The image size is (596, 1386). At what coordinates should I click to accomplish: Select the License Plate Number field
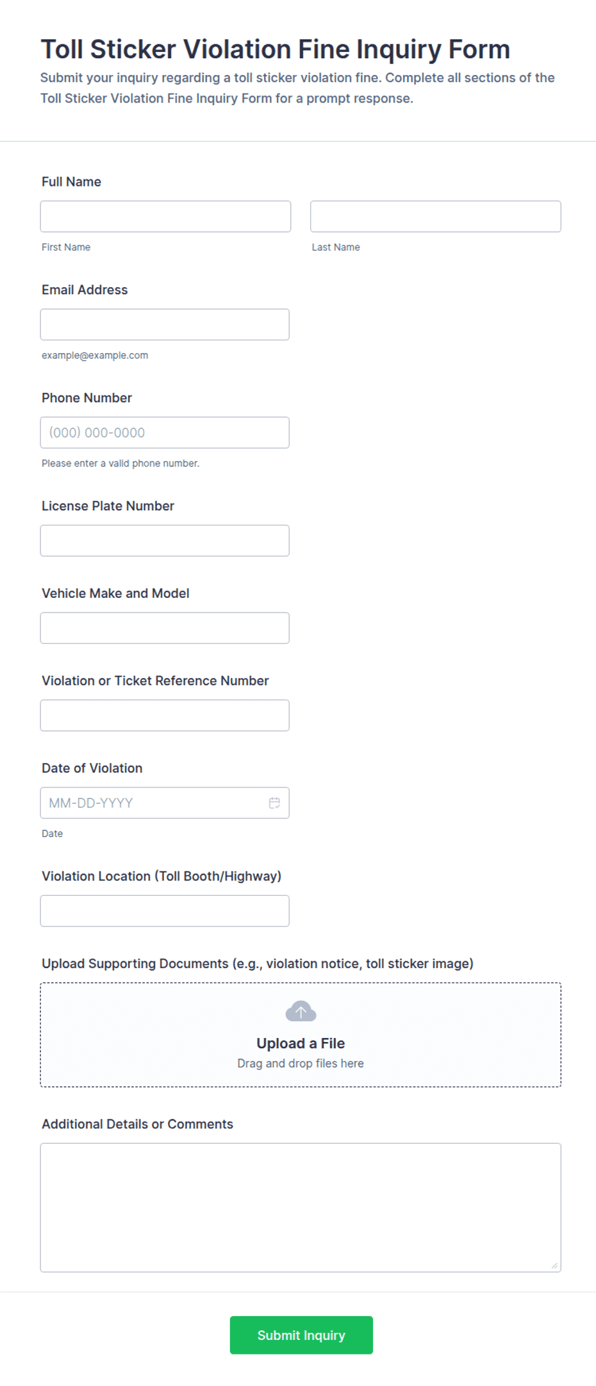point(165,541)
